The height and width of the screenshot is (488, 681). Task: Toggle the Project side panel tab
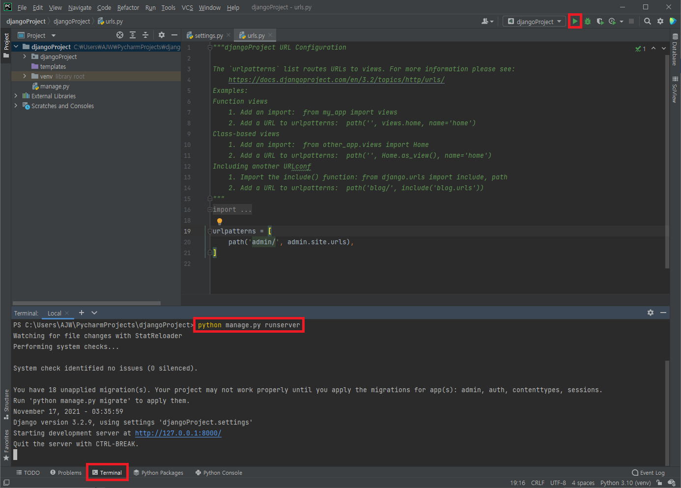click(x=6, y=46)
